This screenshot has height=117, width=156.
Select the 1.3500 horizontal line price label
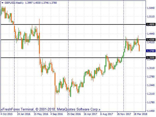click(151, 58)
